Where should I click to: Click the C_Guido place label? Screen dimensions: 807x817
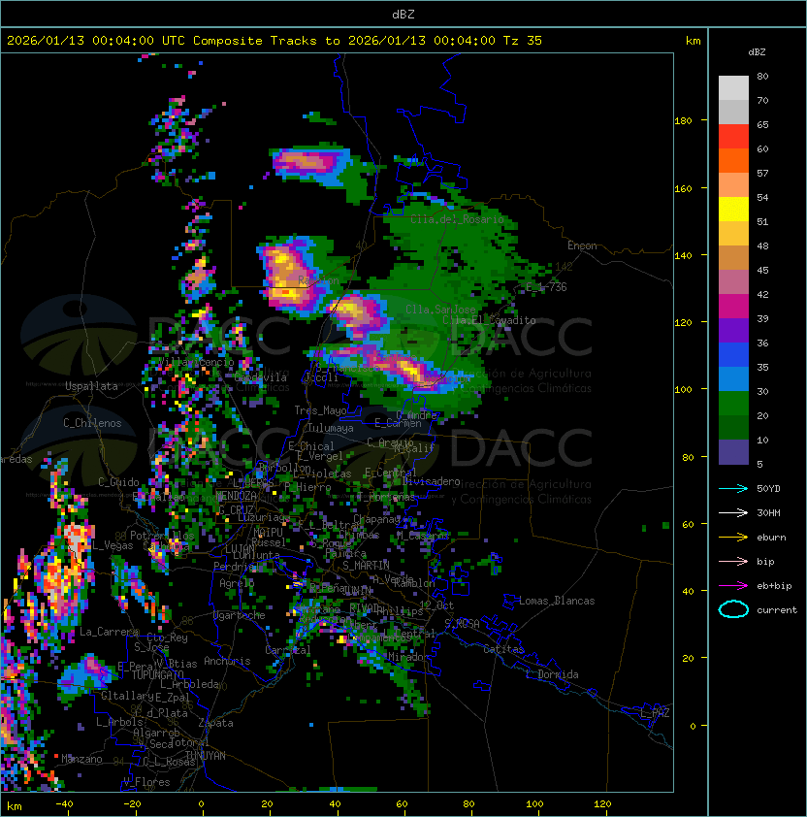coord(118,482)
